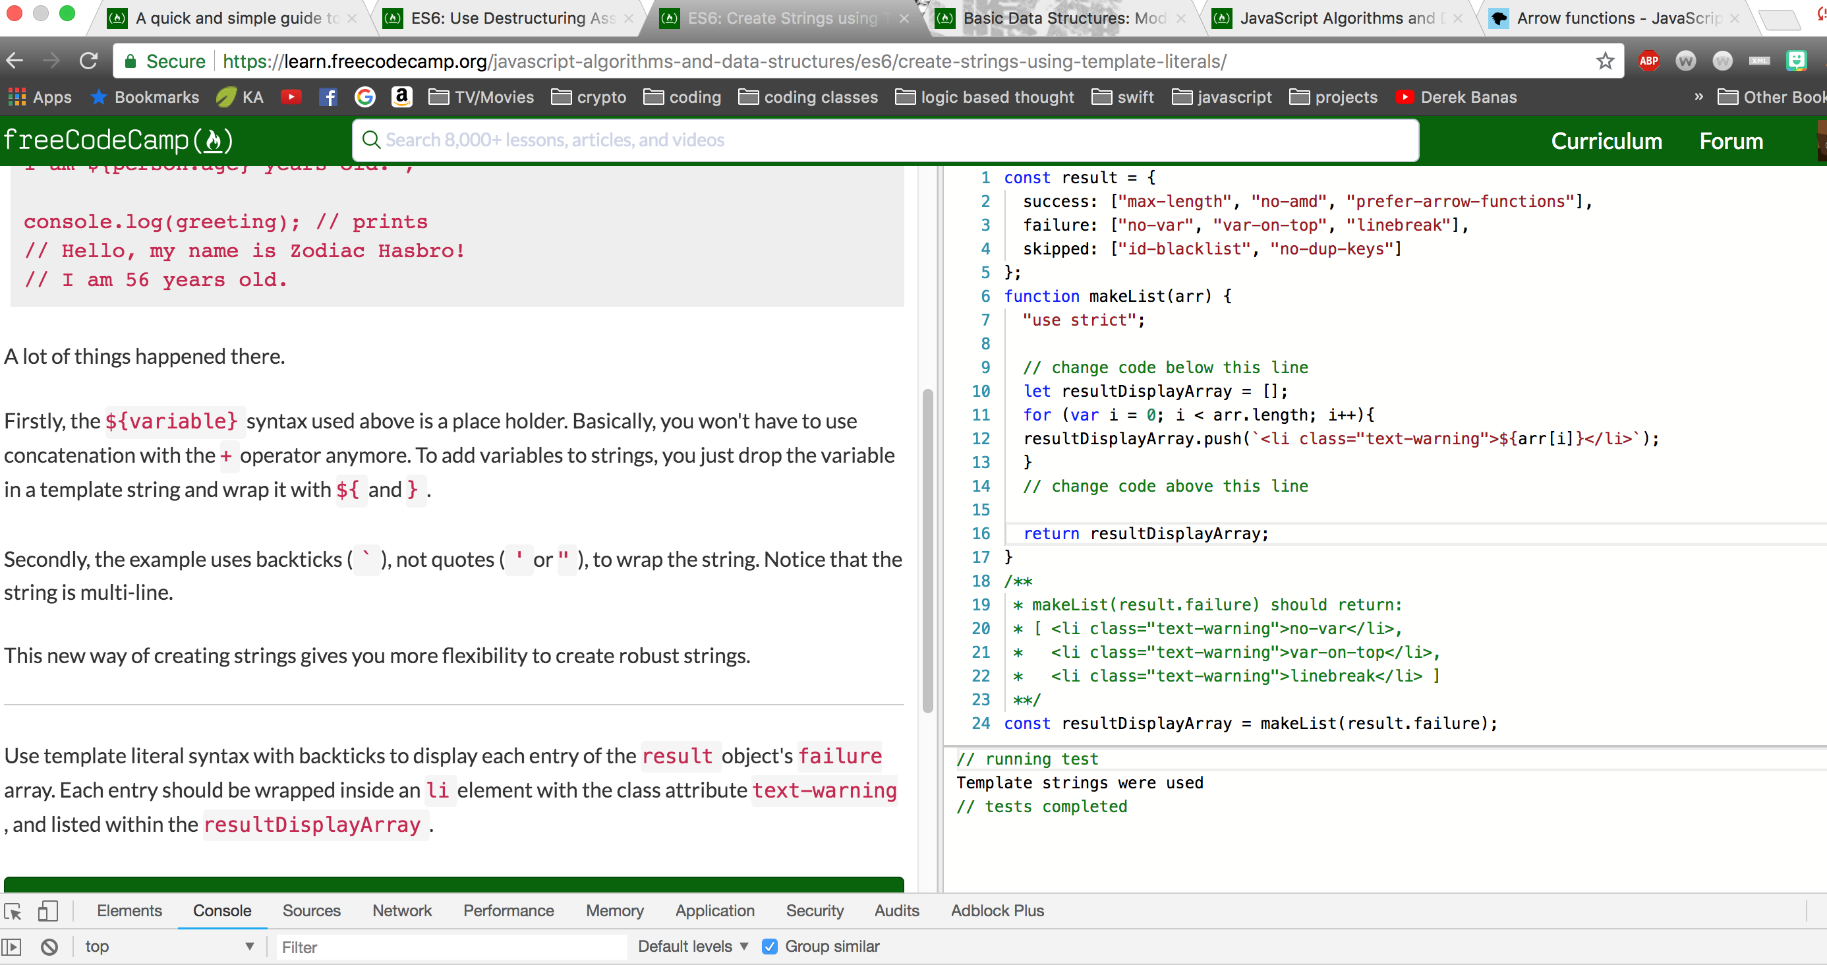Open the Apps grid shortcut

(x=40, y=97)
